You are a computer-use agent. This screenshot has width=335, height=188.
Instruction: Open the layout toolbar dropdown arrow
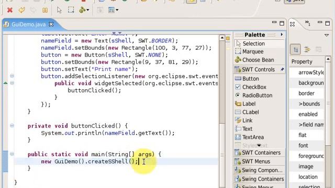[117, 10]
